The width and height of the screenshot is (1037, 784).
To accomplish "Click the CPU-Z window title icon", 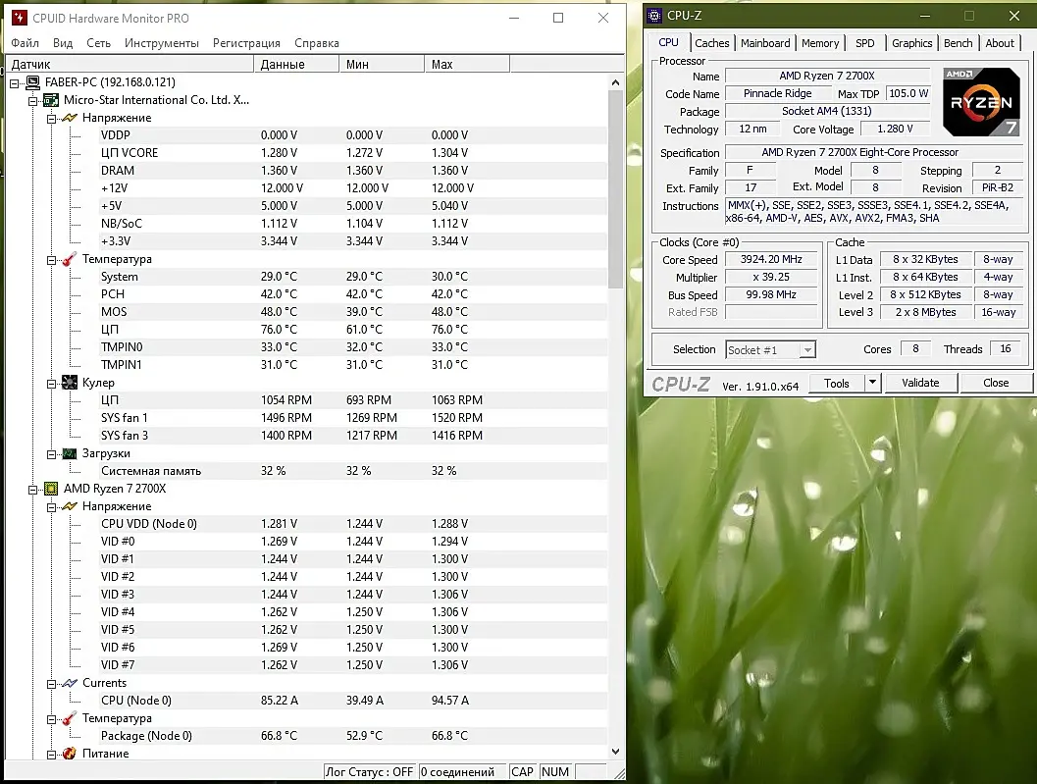I will coord(654,16).
